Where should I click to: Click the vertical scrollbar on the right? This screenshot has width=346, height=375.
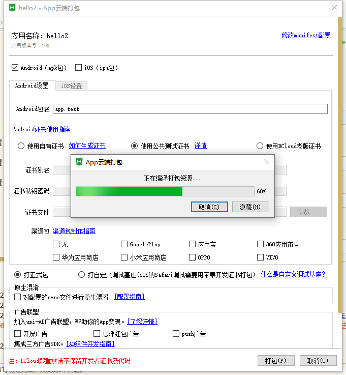pos(340,165)
